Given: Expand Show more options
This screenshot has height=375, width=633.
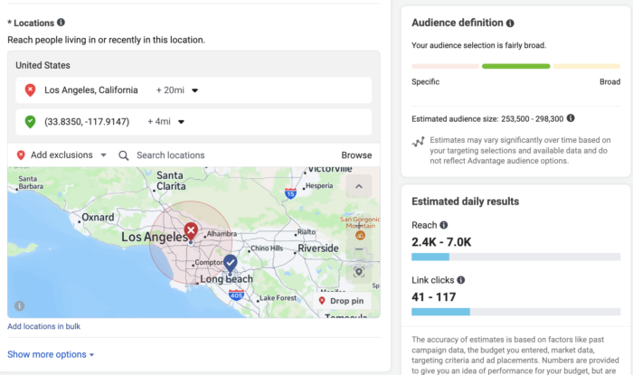Looking at the screenshot, I should pyautogui.click(x=51, y=354).
